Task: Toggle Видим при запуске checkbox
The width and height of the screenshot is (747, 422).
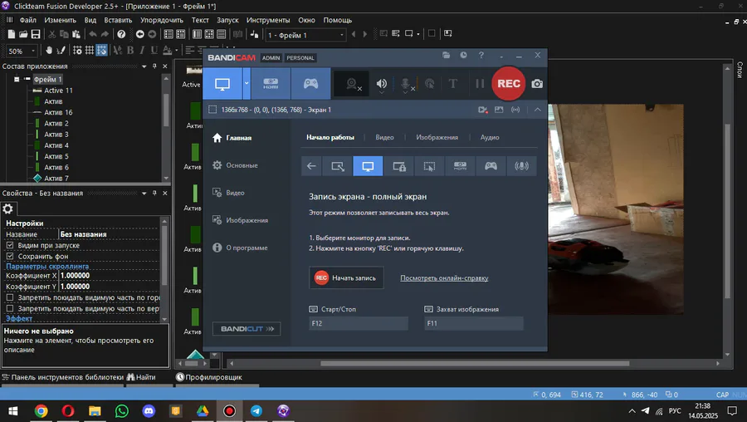Action: [10, 245]
